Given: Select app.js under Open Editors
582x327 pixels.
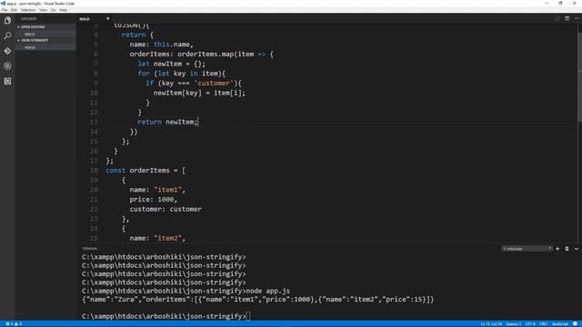Looking at the screenshot, I should (x=45, y=35).
